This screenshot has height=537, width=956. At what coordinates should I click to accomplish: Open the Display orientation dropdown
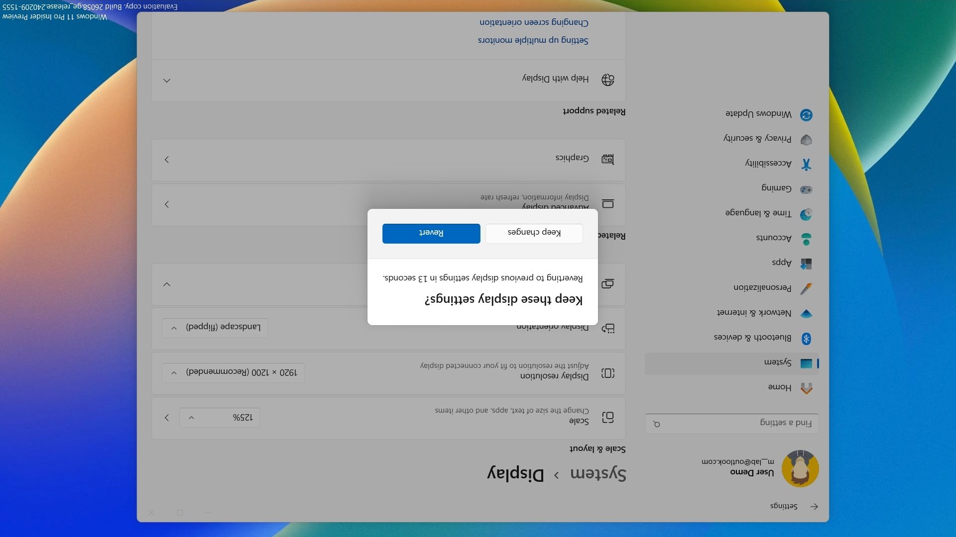pyautogui.click(x=215, y=328)
